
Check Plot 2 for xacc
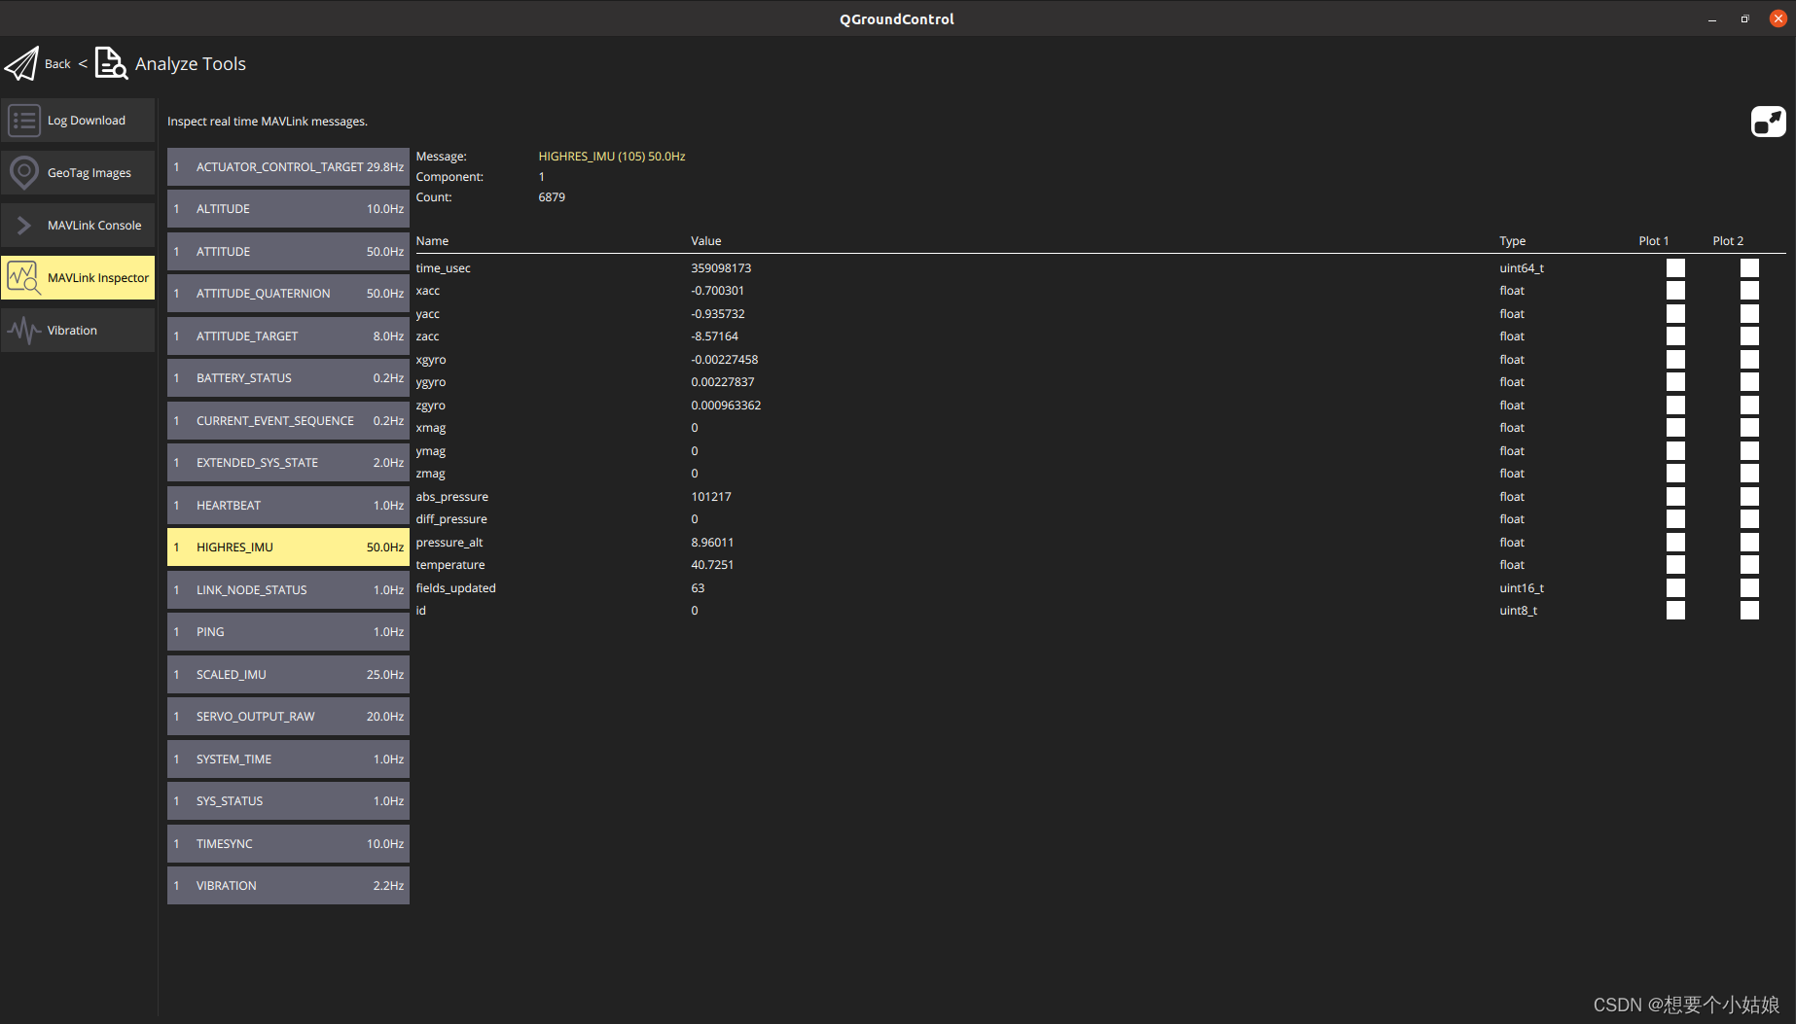click(x=1749, y=291)
